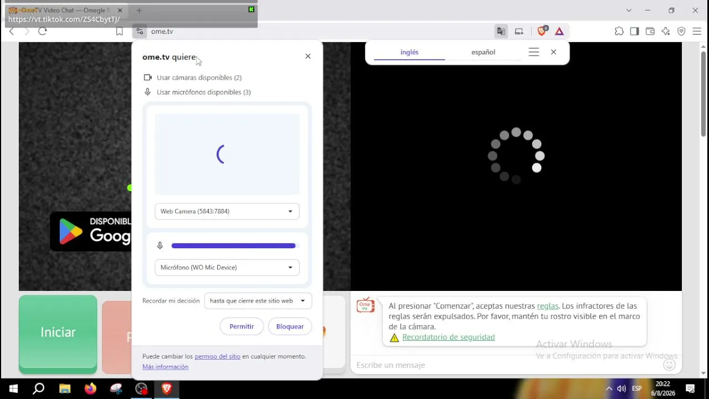Open the extensions puzzle icon
This screenshot has width=709, height=399.
point(619,31)
